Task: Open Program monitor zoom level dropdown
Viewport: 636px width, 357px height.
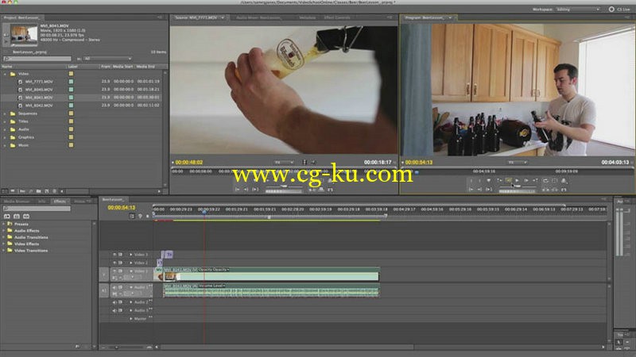Action: point(518,163)
